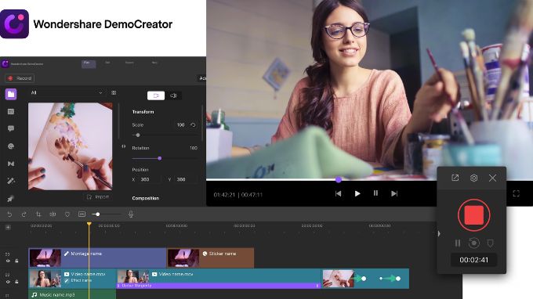Stop recording with the red square button

(x=474, y=215)
